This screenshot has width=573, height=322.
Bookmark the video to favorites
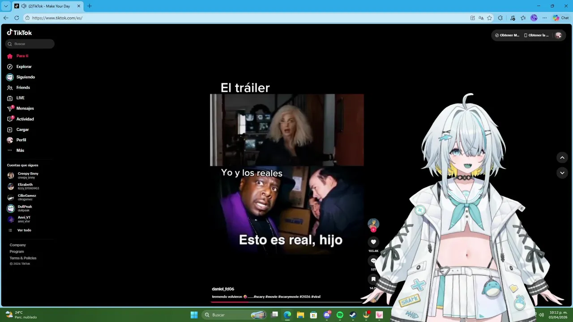click(x=373, y=280)
